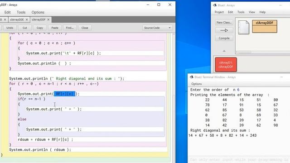Click the Undo button

tap(10, 28)
